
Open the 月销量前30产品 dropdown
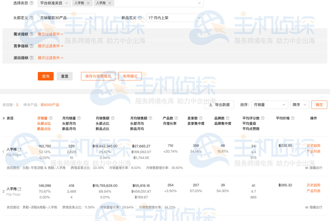66,18
